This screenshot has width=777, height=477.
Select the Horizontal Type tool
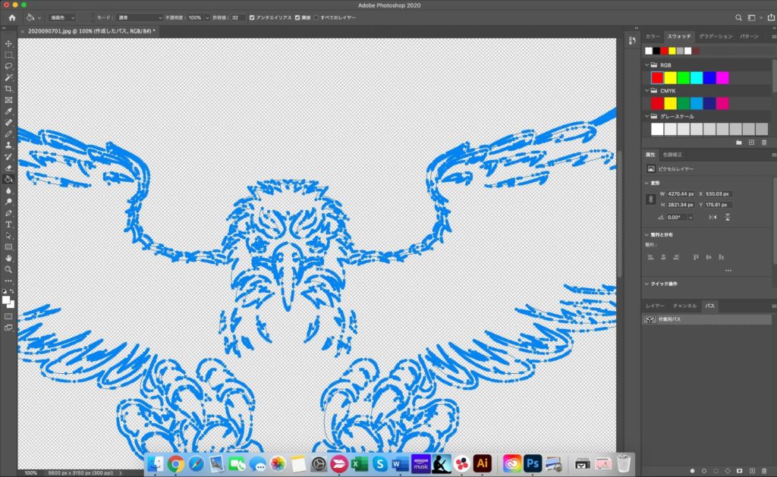pyautogui.click(x=9, y=224)
